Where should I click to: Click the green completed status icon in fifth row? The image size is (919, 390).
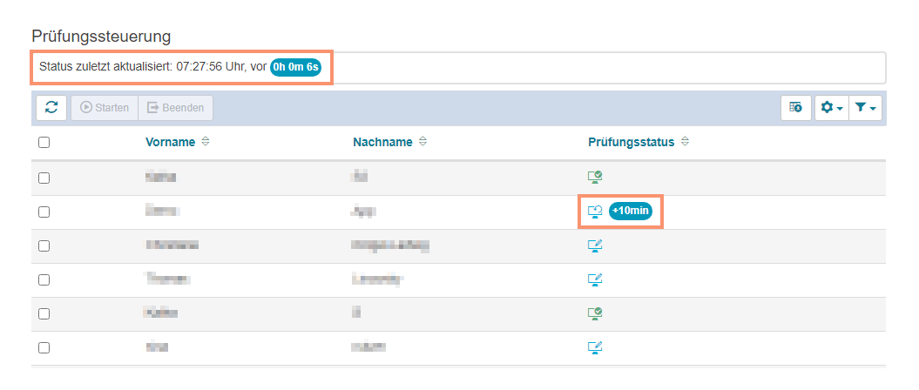tap(595, 313)
